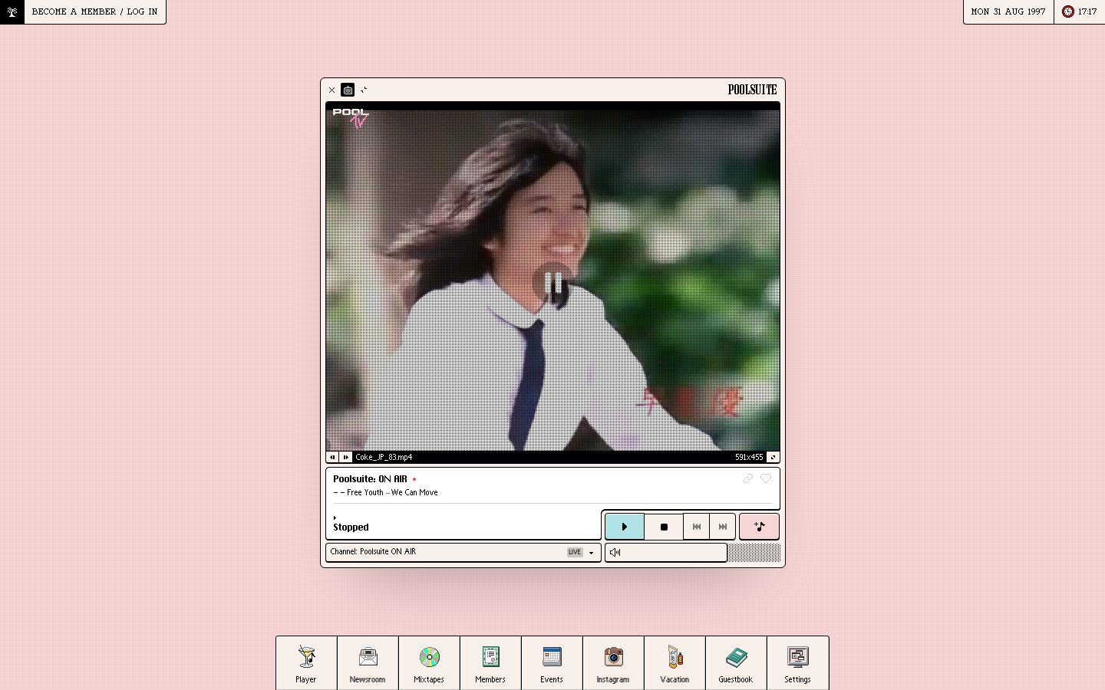Skip to the next track
1105x690 pixels.
click(x=723, y=527)
